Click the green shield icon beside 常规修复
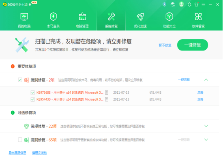The height and width of the screenshot is (158, 223). pyautogui.click(x=26, y=126)
